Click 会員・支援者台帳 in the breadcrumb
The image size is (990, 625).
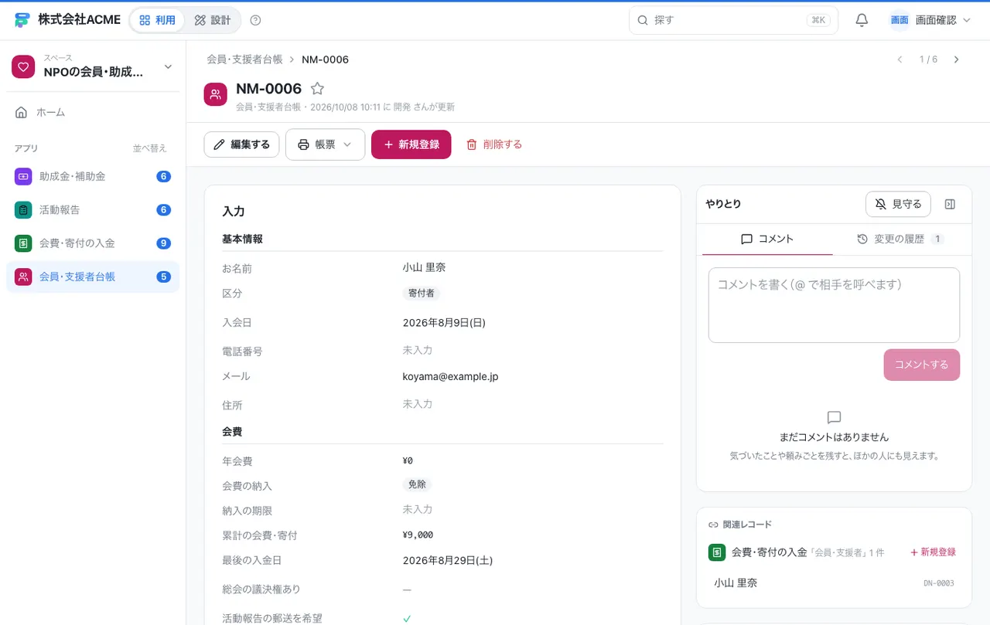244,59
